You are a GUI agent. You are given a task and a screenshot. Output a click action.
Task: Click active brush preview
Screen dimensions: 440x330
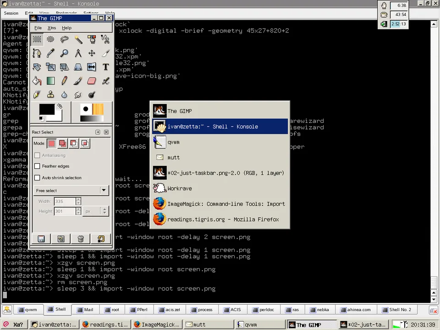click(x=86, y=109)
